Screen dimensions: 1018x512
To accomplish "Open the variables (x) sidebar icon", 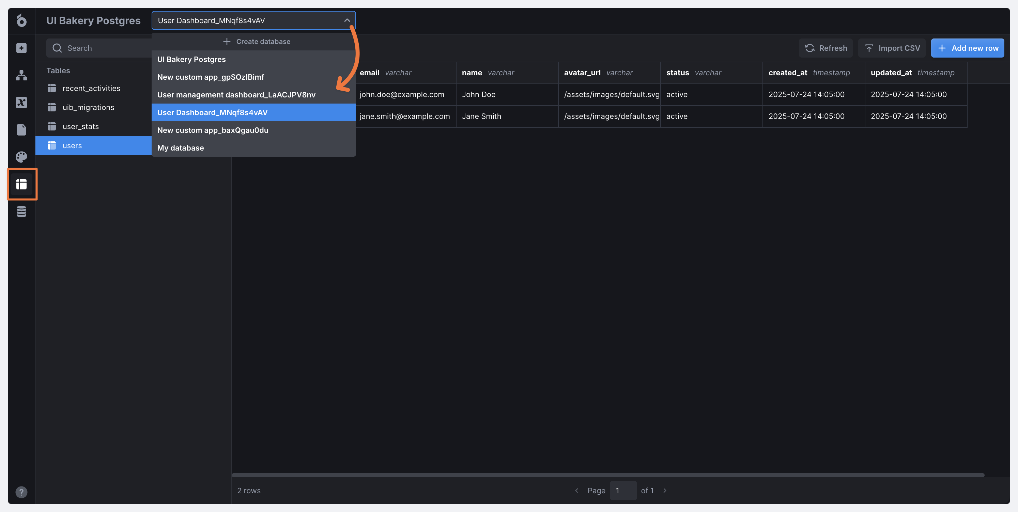I will click(x=21, y=102).
